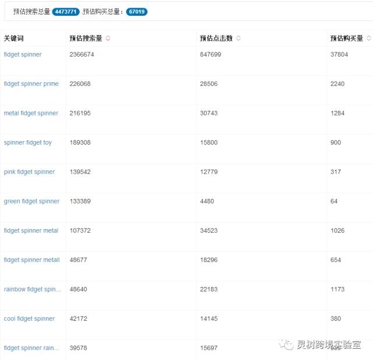Select click count value 15697
Viewport: 373px width, 361px height.
tap(209, 348)
